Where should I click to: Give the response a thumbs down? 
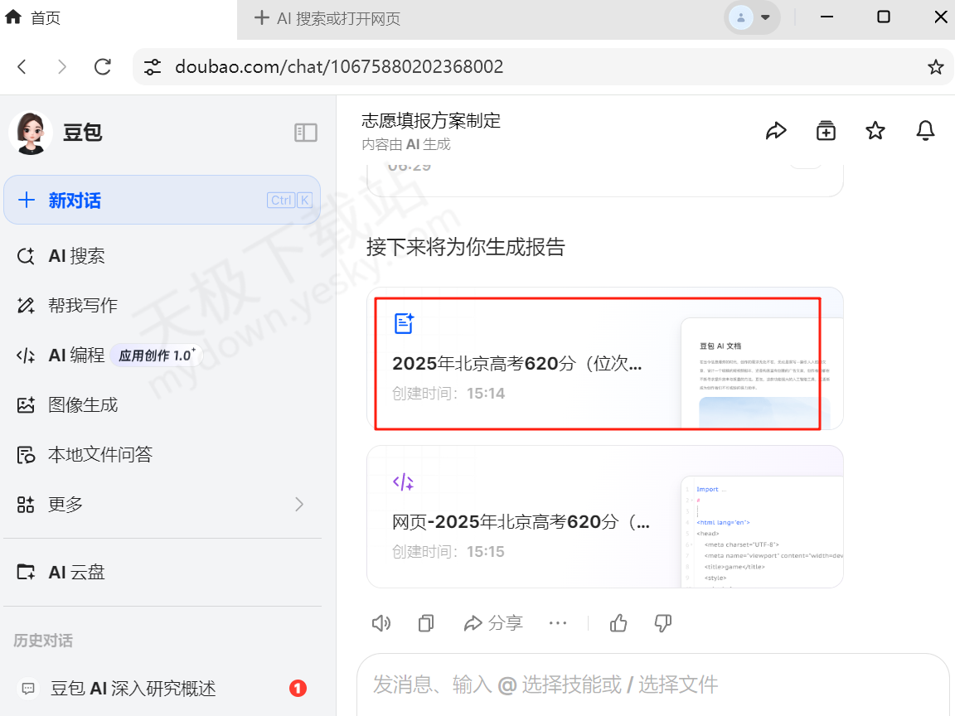click(662, 622)
